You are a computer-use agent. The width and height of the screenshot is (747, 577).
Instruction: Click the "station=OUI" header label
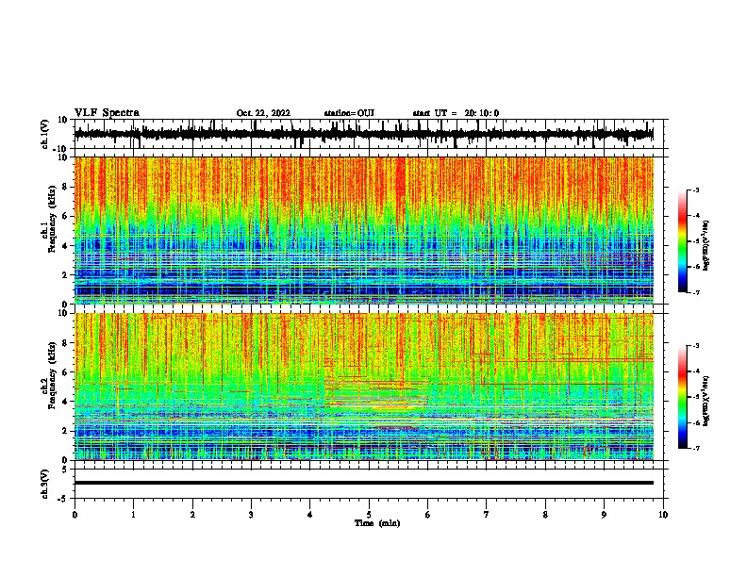(349, 113)
